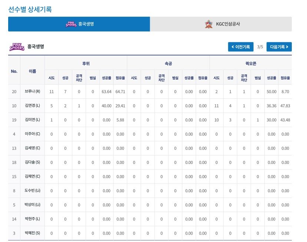Image resolution: width=307 pixels, height=242 pixels.
Task: Click the 퀵오픈 column group header
Action: tap(251, 64)
